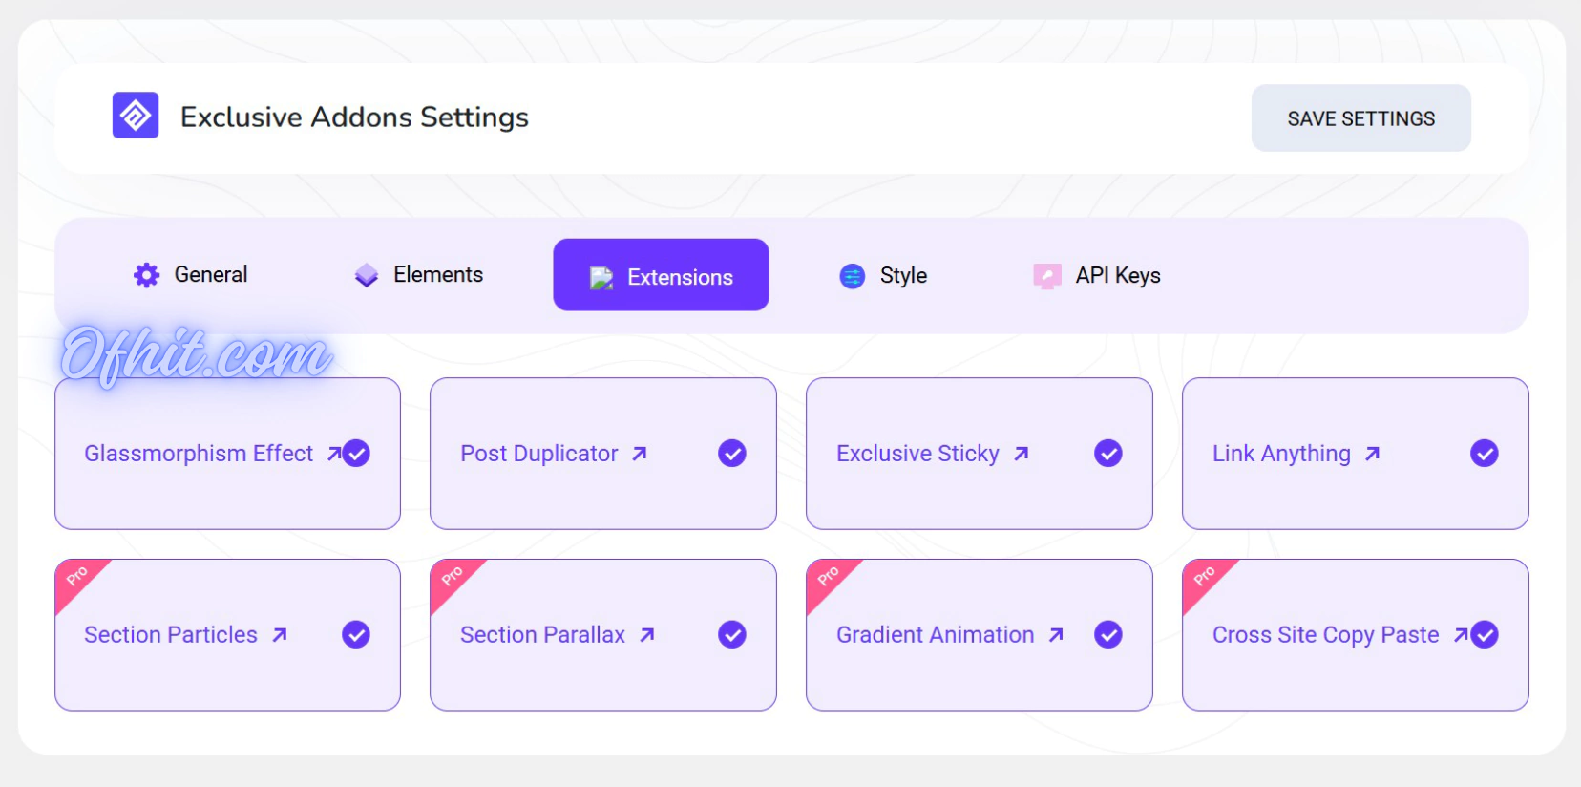Open Section Parallax external link arrow
This screenshot has height=787, width=1581.
(647, 635)
